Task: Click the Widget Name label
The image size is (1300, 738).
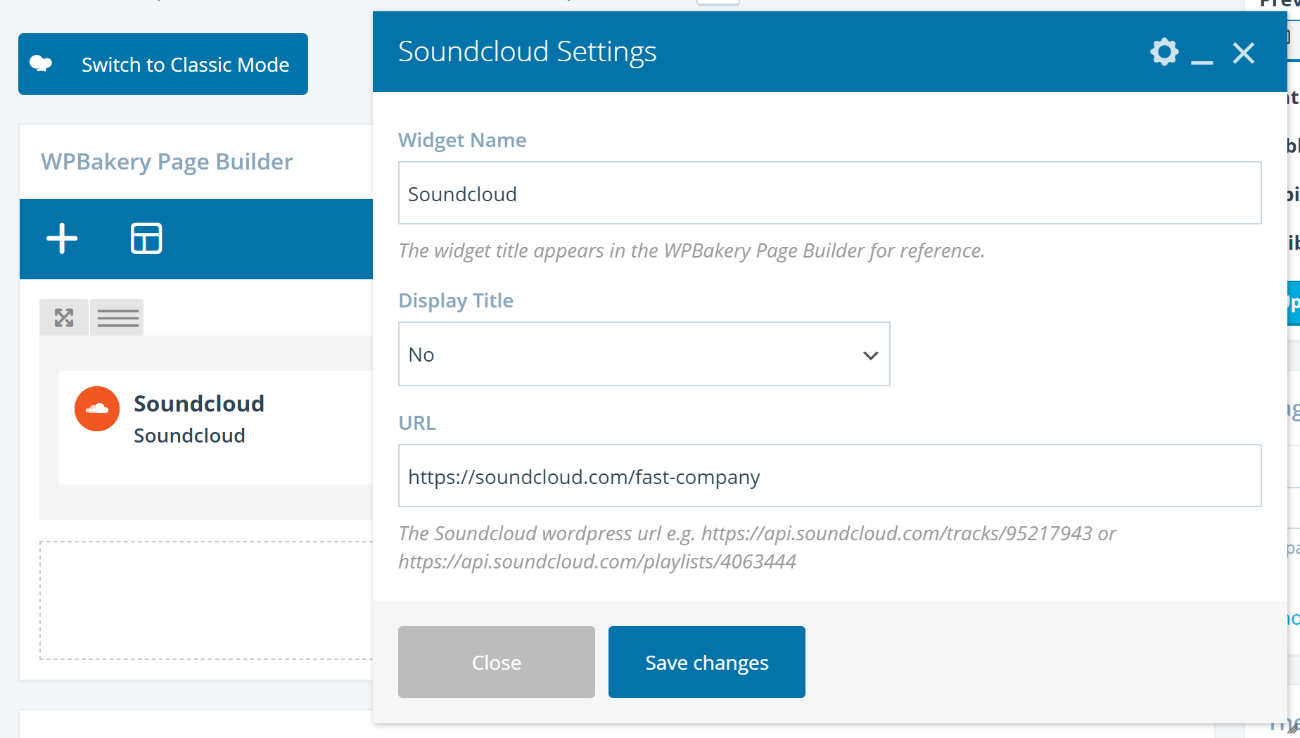Action: 462,140
